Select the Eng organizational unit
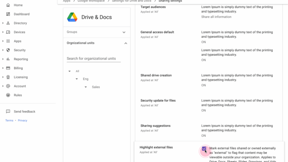The height and width of the screenshot is (162, 288). point(85,79)
